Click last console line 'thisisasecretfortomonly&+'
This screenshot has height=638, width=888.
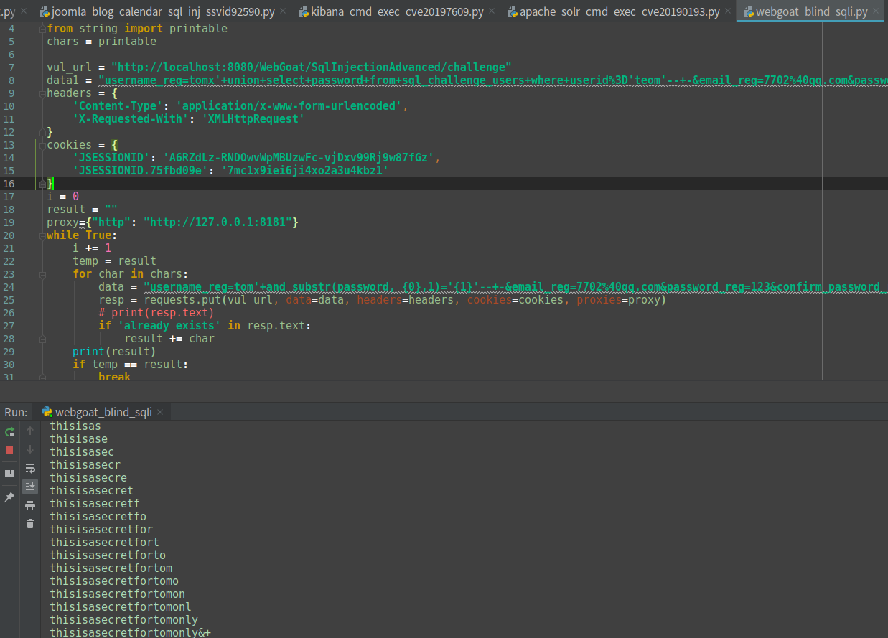pyautogui.click(x=131, y=632)
